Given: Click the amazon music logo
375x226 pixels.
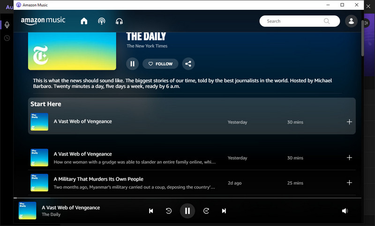Looking at the screenshot, I should click(x=43, y=21).
